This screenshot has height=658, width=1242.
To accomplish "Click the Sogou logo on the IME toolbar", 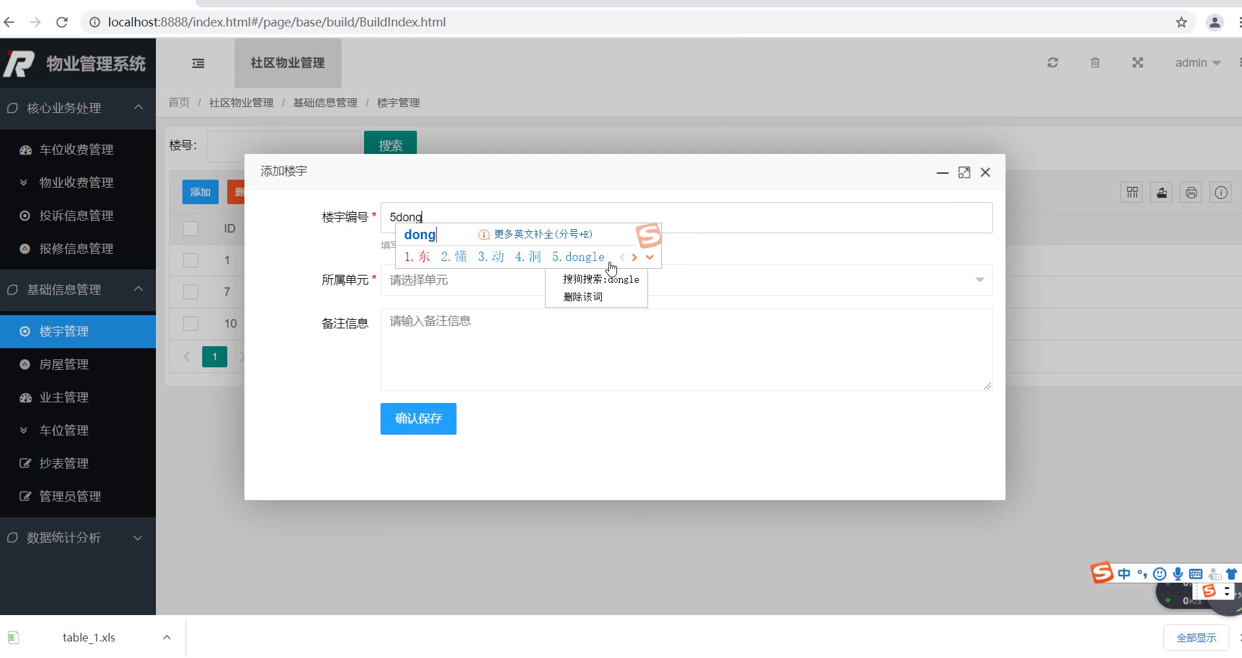I will pyautogui.click(x=1101, y=572).
